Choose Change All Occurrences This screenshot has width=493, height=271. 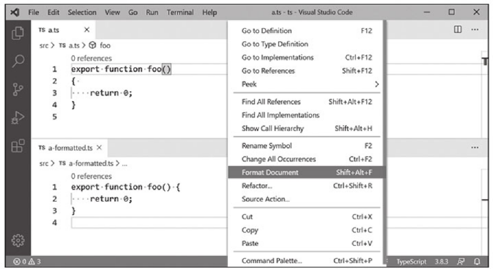pos(306,159)
